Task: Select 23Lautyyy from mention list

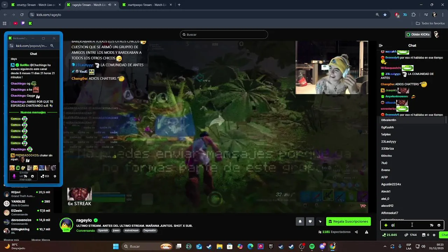Action: pyautogui.click(x=412, y=141)
